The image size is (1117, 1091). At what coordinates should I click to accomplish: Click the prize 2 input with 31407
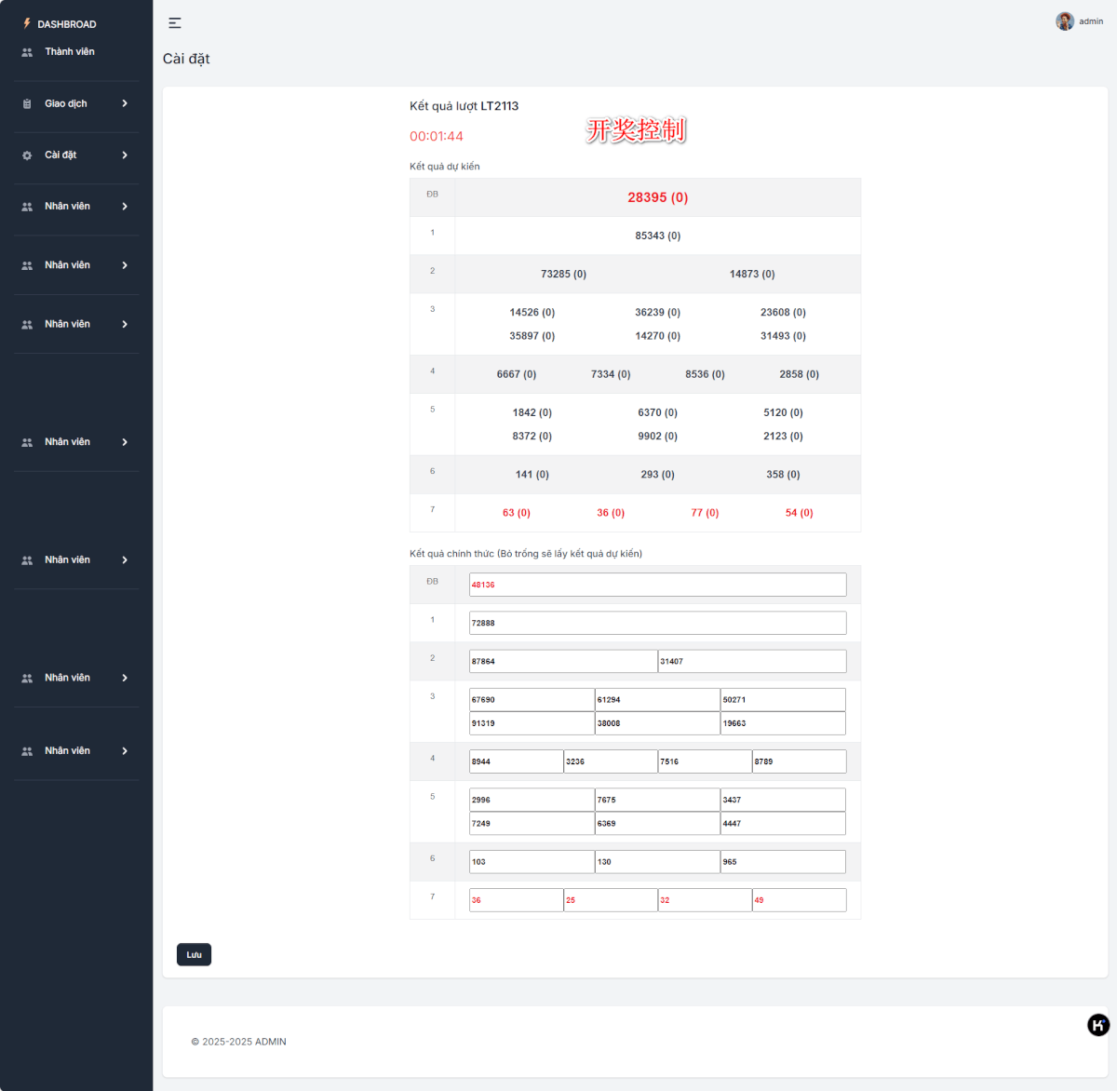751,661
